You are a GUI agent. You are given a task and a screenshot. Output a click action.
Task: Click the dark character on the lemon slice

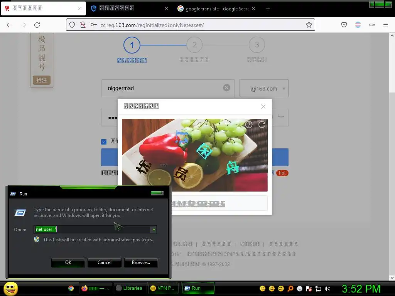[x=181, y=174]
